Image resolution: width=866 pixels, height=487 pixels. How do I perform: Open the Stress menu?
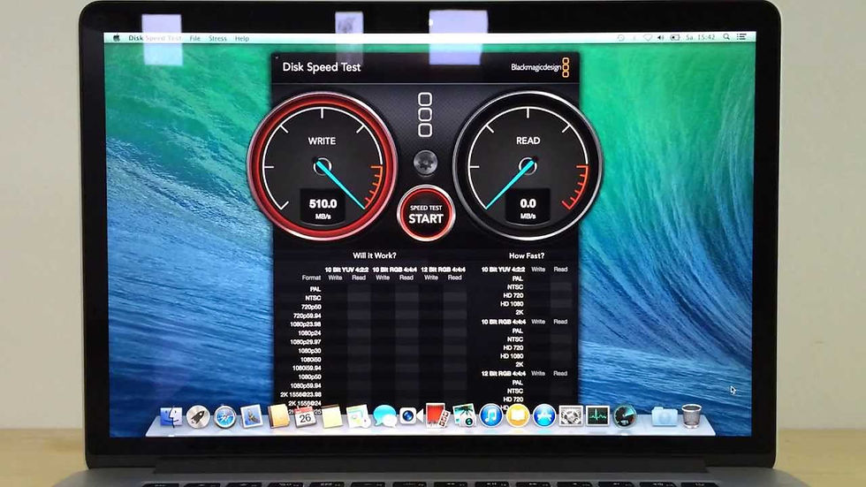point(217,39)
